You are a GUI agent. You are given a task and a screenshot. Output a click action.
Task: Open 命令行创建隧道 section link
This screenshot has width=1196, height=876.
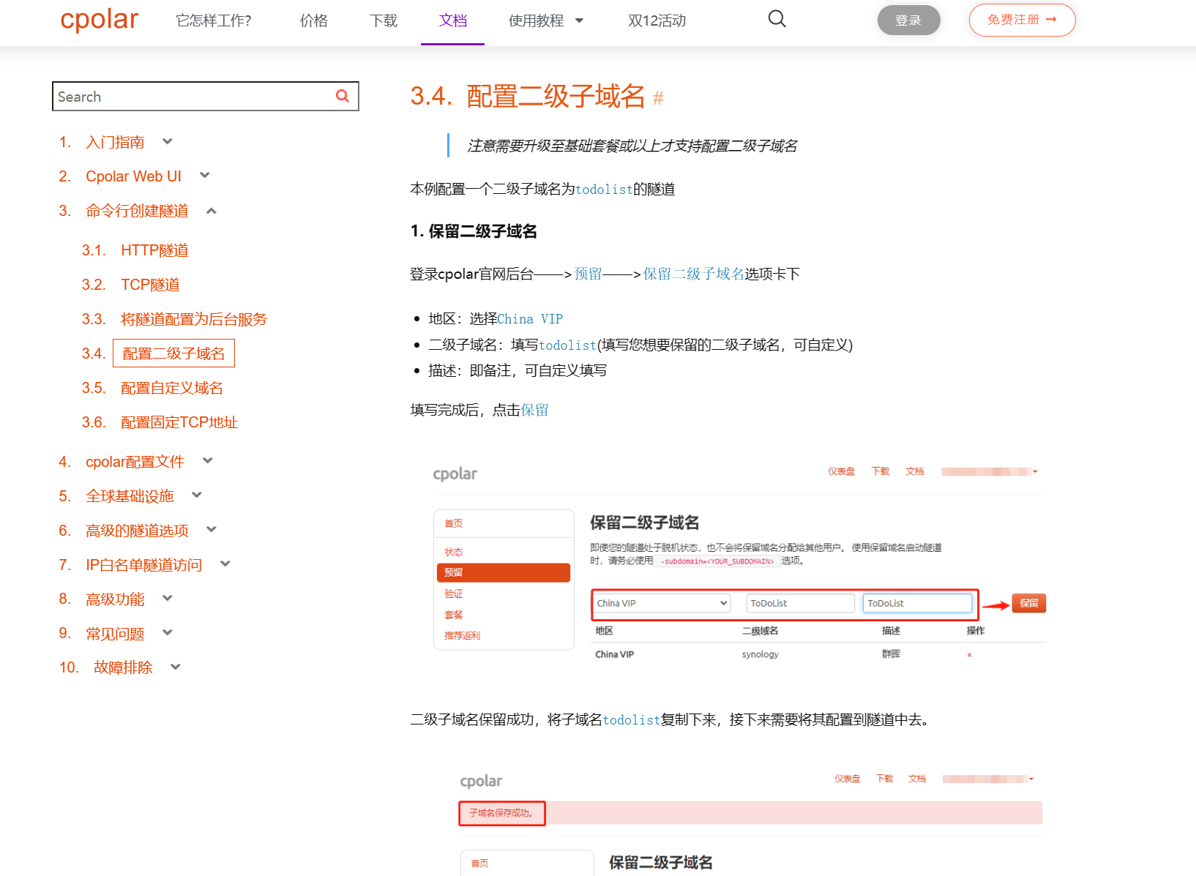137,211
